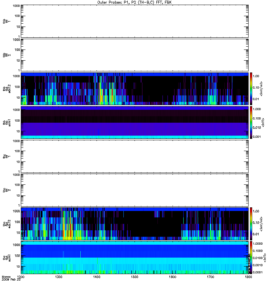Click the thc fbk edc12 spectrogram panel
The width and height of the screenshot is (269, 287).
(134, 224)
